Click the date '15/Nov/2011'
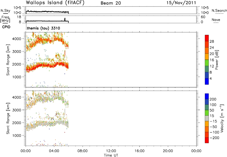The height and width of the screenshot is (157, 227). tap(181, 3)
